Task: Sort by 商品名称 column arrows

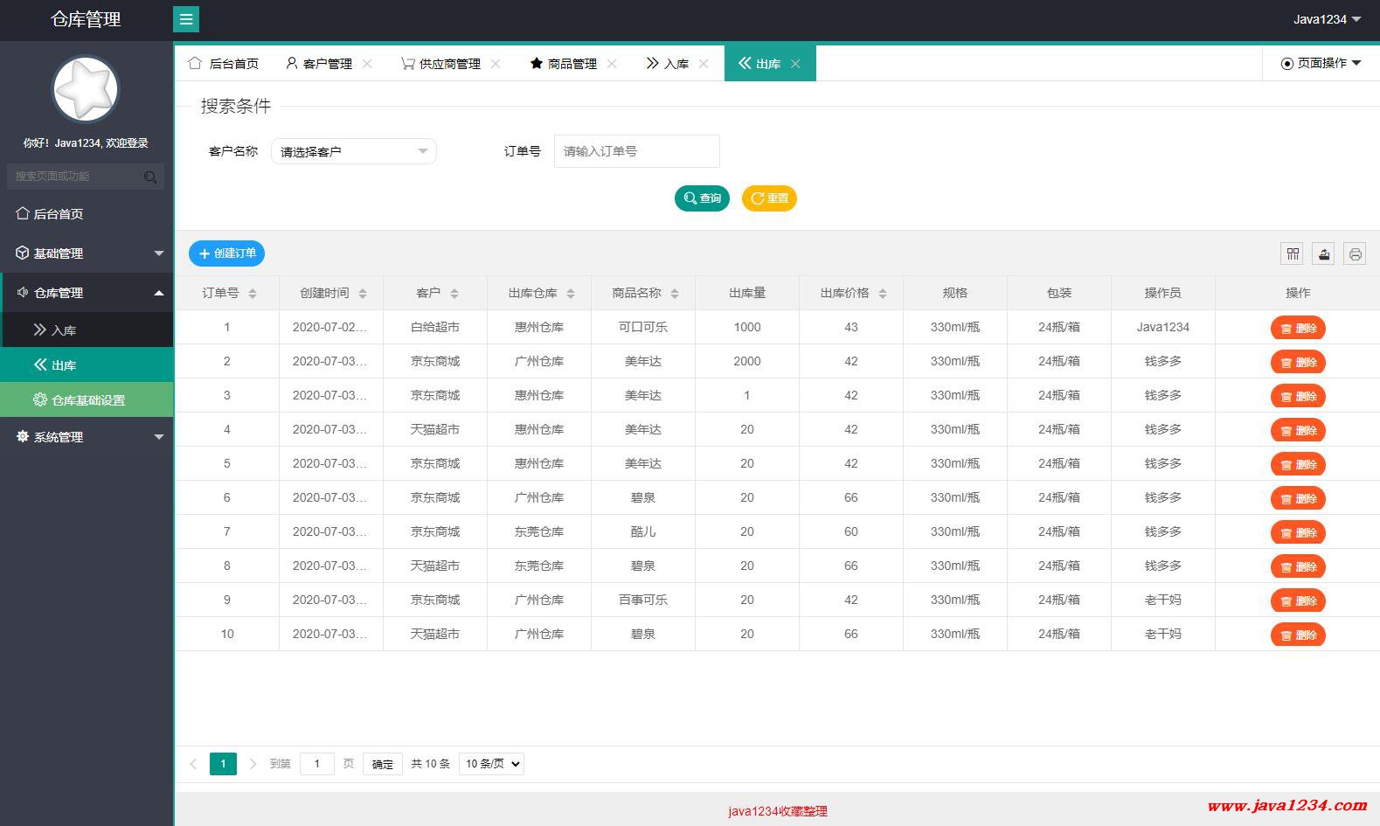Action: tap(675, 294)
